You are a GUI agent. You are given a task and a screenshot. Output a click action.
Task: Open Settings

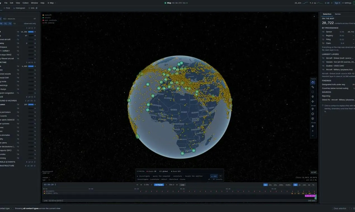347,3
